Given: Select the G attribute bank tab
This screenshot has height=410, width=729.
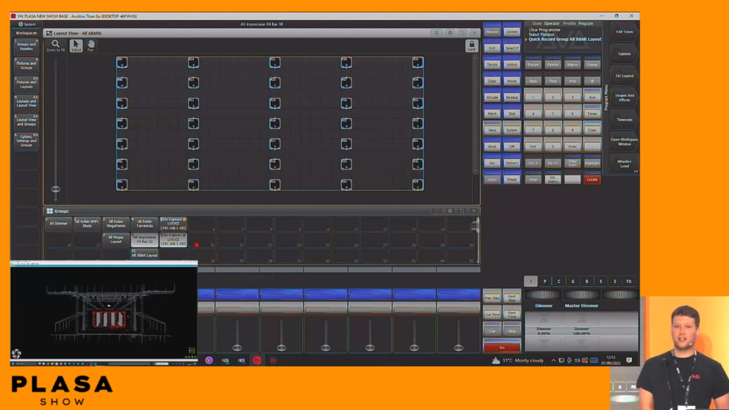Looking at the screenshot, I should 573,281.
